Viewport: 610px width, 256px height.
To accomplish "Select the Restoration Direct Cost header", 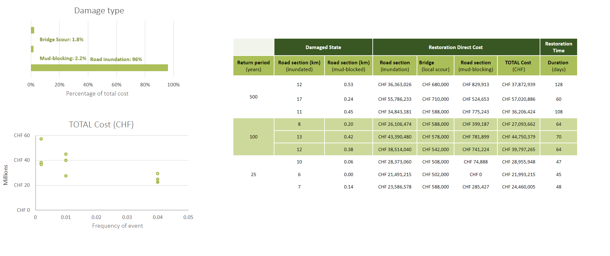I will 455,47.
